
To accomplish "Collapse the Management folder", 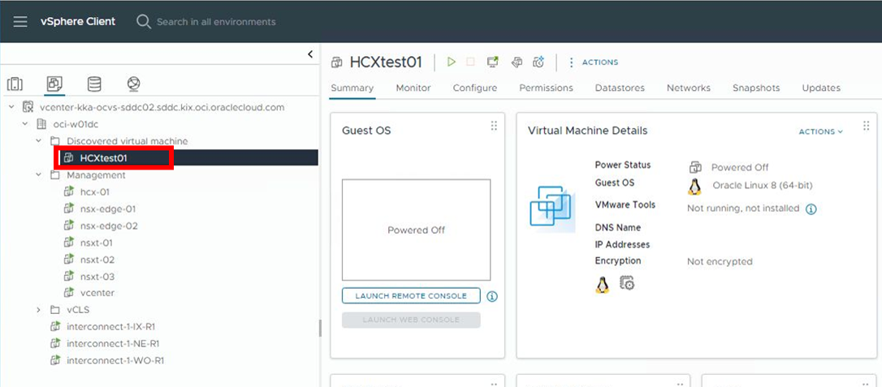I will click(38, 174).
